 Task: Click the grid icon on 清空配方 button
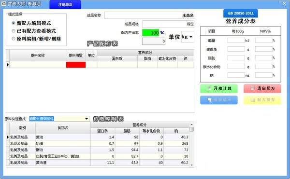(x=252, y=88)
